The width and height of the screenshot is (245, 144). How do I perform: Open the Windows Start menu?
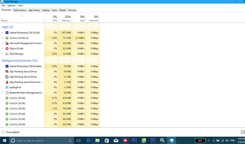[5, 141]
